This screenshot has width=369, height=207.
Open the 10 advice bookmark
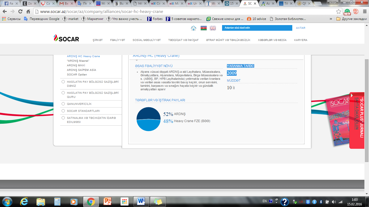pyautogui.click(x=256, y=19)
